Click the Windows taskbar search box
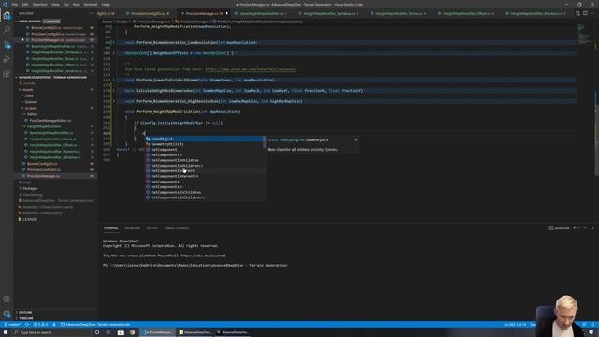 pyautogui.click(x=51, y=332)
